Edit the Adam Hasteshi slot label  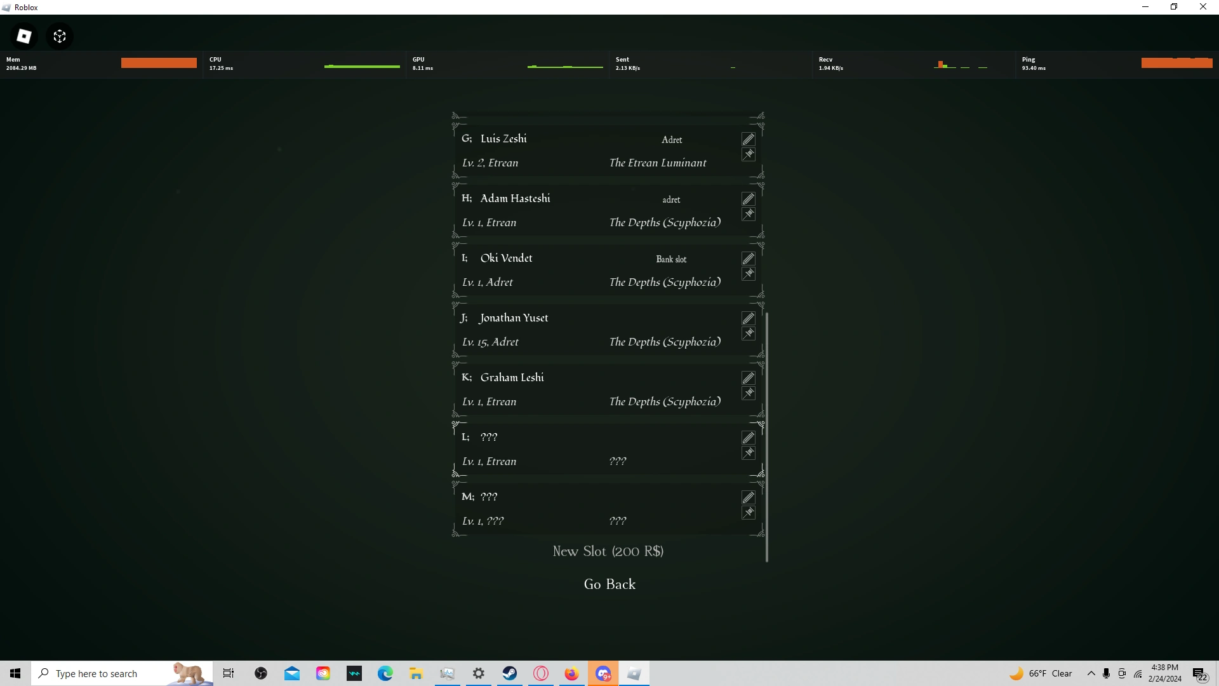[749, 199]
